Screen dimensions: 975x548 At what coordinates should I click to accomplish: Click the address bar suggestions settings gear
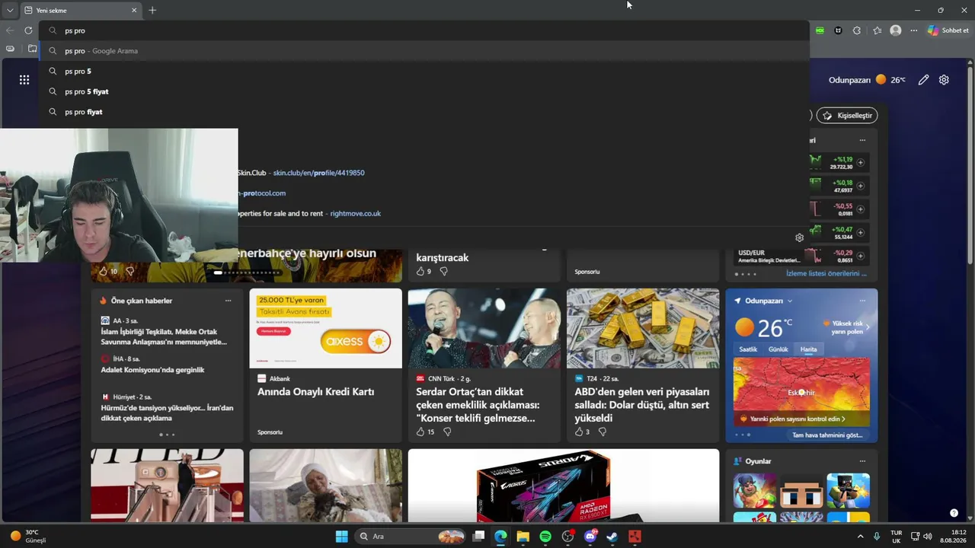coord(799,237)
